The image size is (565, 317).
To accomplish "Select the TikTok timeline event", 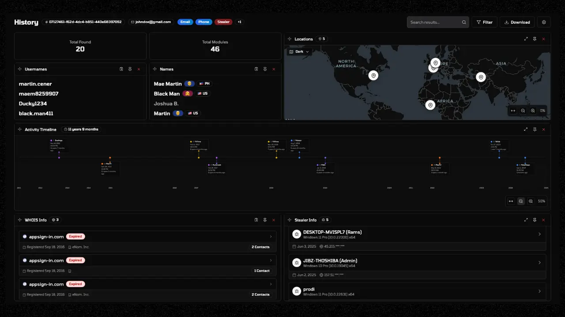I will coord(500,146).
